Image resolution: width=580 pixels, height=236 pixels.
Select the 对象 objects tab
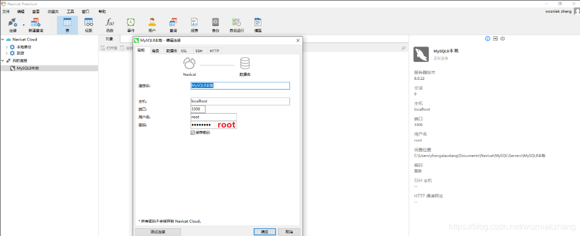(x=110, y=39)
